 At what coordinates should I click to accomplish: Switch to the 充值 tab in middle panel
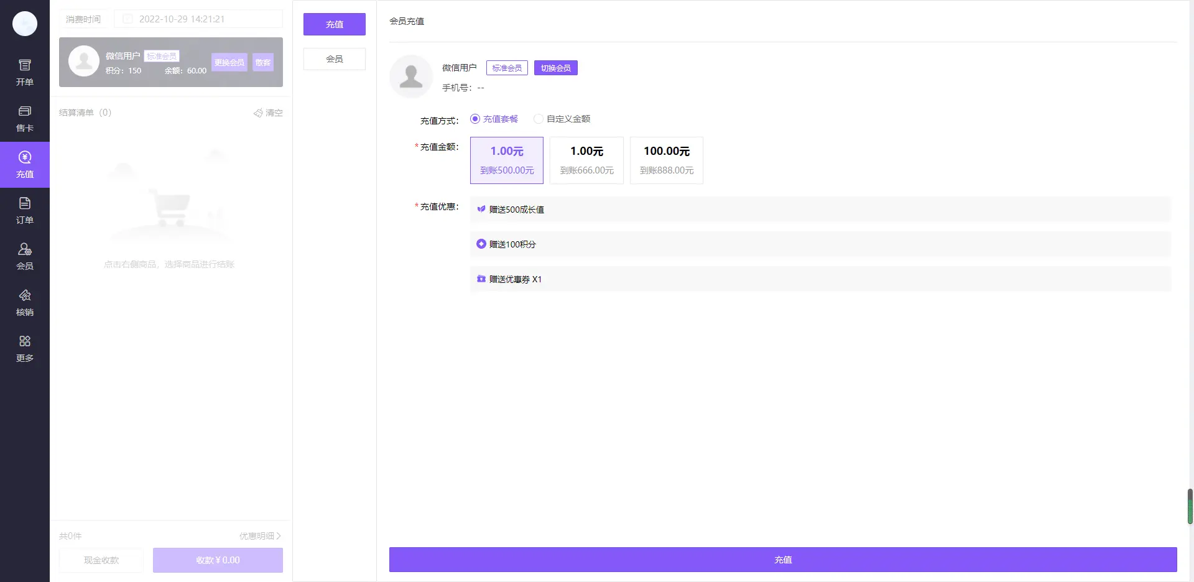coord(335,24)
